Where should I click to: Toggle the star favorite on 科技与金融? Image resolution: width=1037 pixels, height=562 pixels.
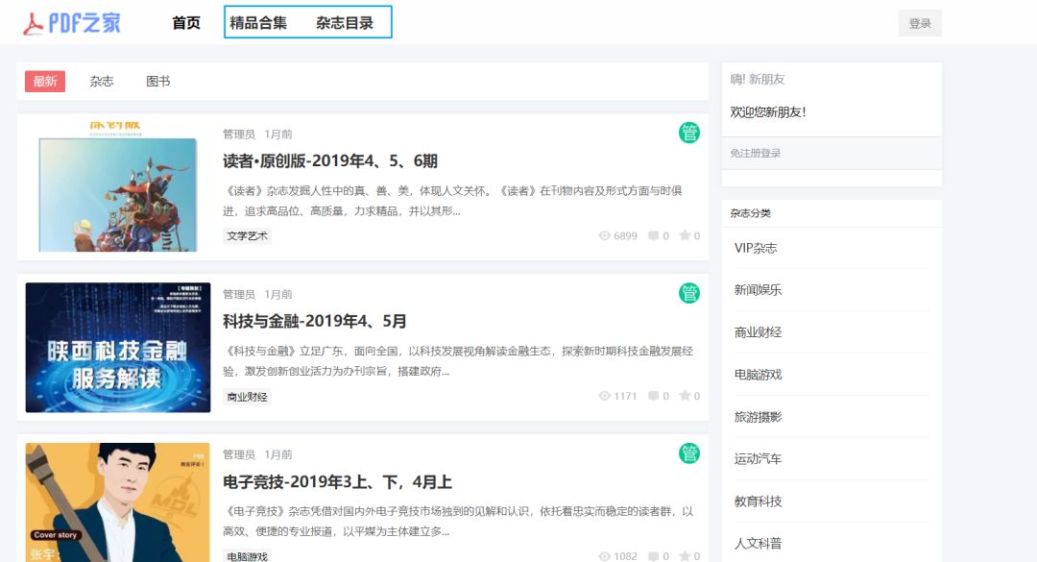coord(686,396)
